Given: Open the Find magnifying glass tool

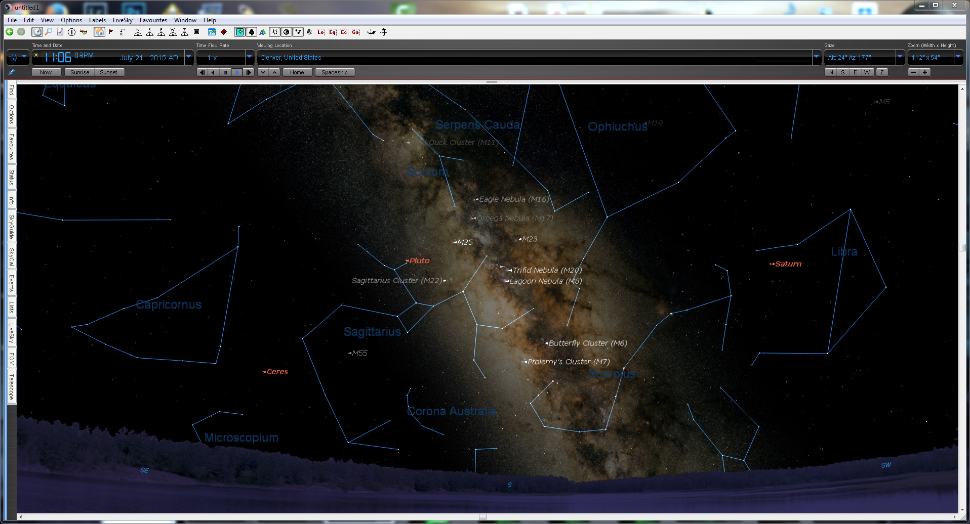Looking at the screenshot, I should 49,32.
